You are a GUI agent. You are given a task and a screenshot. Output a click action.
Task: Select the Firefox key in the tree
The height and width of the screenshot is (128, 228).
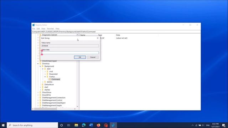pos(52,77)
